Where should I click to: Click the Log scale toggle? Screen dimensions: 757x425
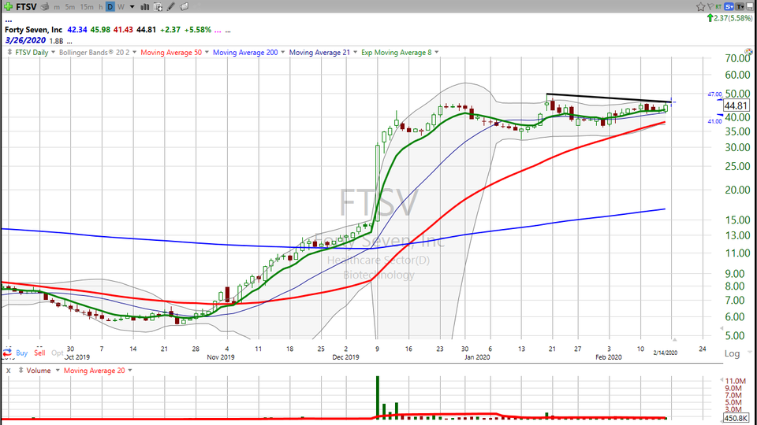732,353
